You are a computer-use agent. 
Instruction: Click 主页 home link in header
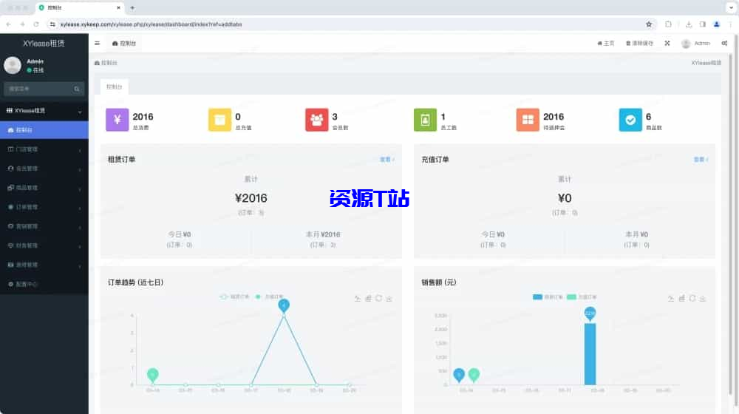(606, 44)
